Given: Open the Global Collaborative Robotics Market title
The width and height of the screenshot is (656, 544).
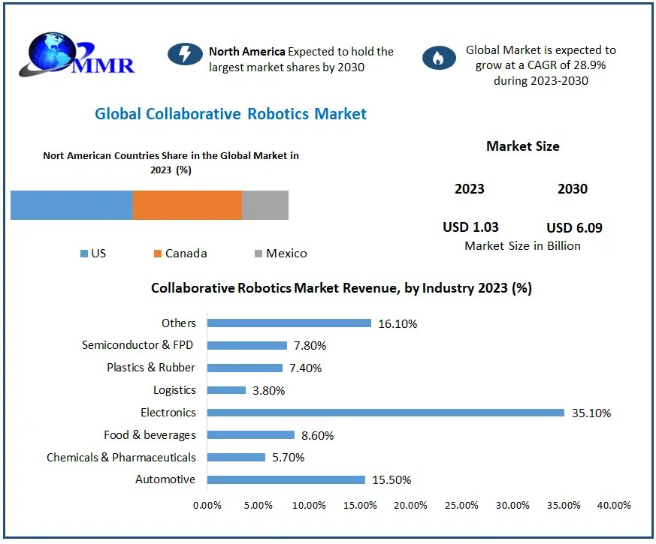Looking at the screenshot, I should point(230,114).
